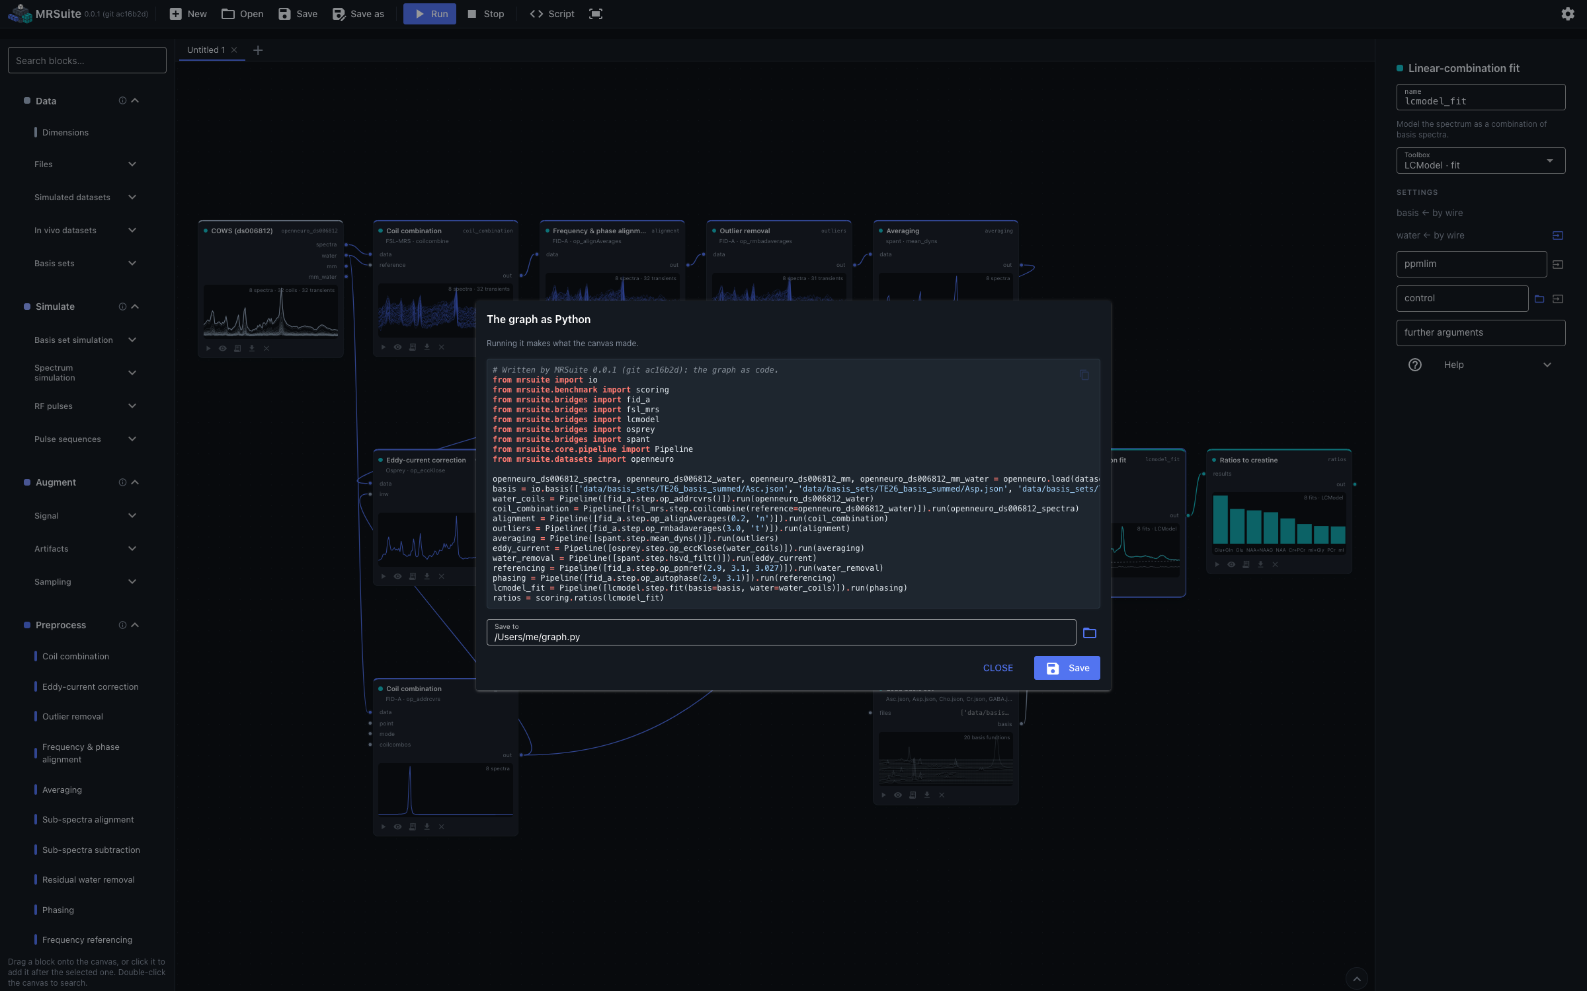Click the water wire-link icon in settings

pos(1558,235)
